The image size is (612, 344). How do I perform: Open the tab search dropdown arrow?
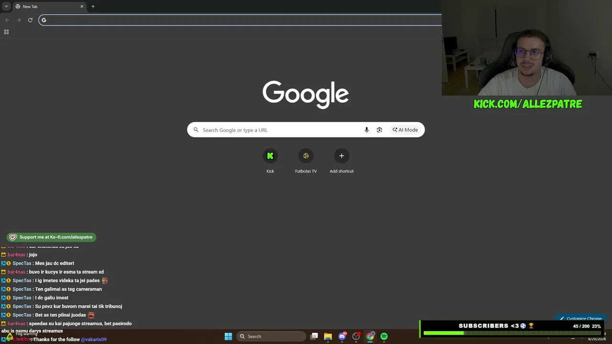pos(6,6)
